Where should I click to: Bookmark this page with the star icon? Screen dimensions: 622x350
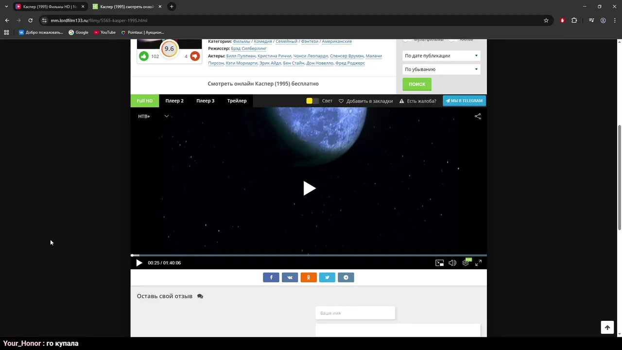click(546, 20)
